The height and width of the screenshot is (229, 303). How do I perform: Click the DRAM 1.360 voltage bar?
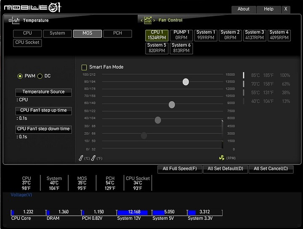click(x=63, y=213)
